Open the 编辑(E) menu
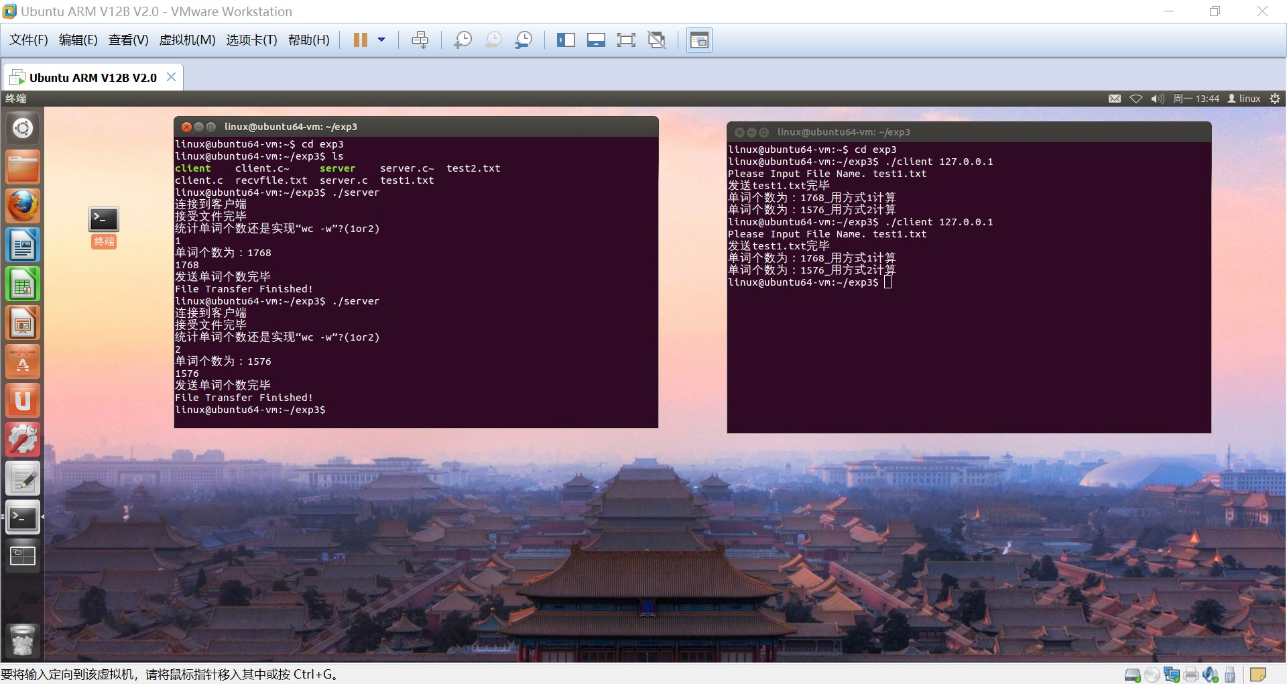This screenshot has height=684, width=1287. click(78, 40)
